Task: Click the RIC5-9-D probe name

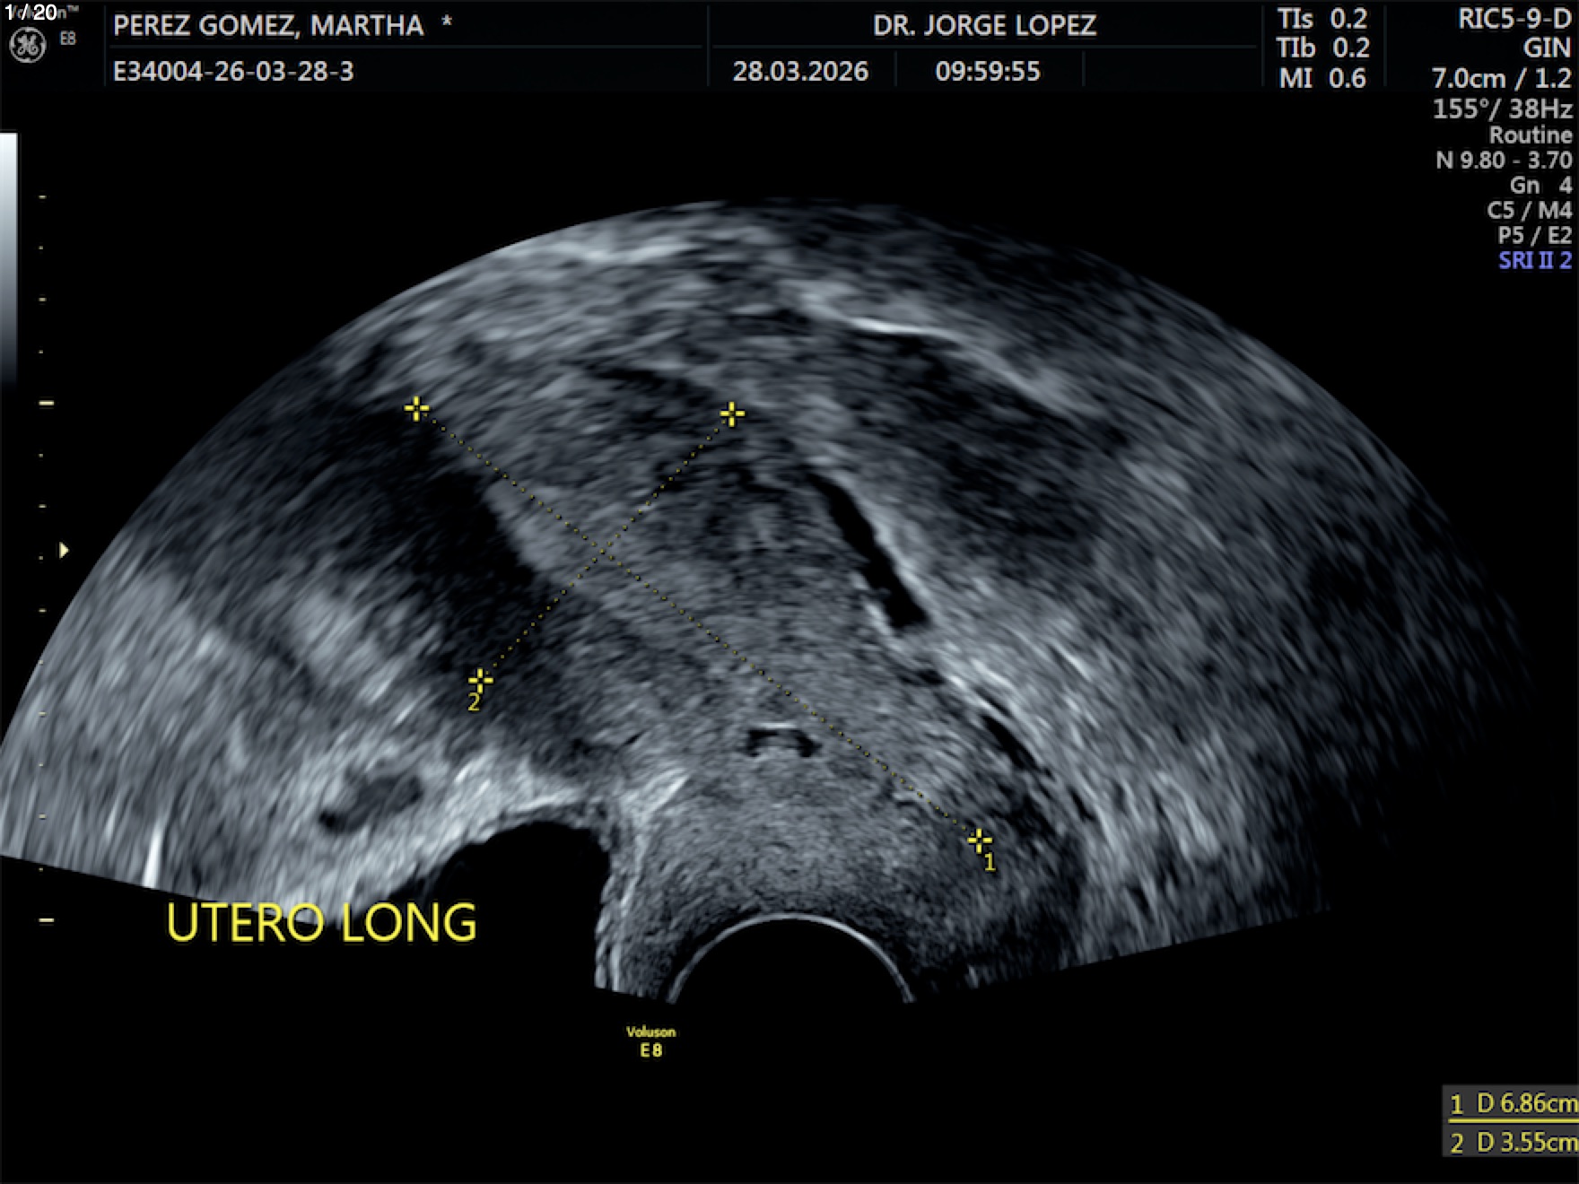Action: (1514, 19)
